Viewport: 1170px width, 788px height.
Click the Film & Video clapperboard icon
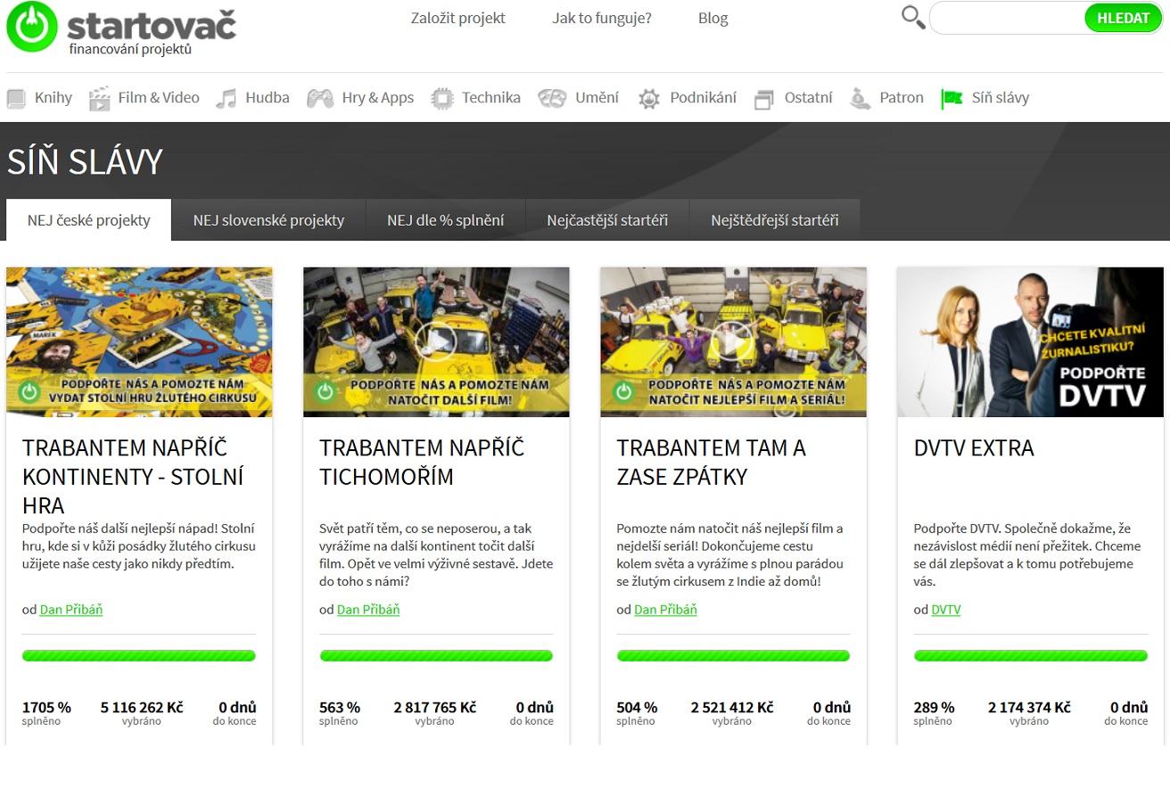[x=99, y=98]
